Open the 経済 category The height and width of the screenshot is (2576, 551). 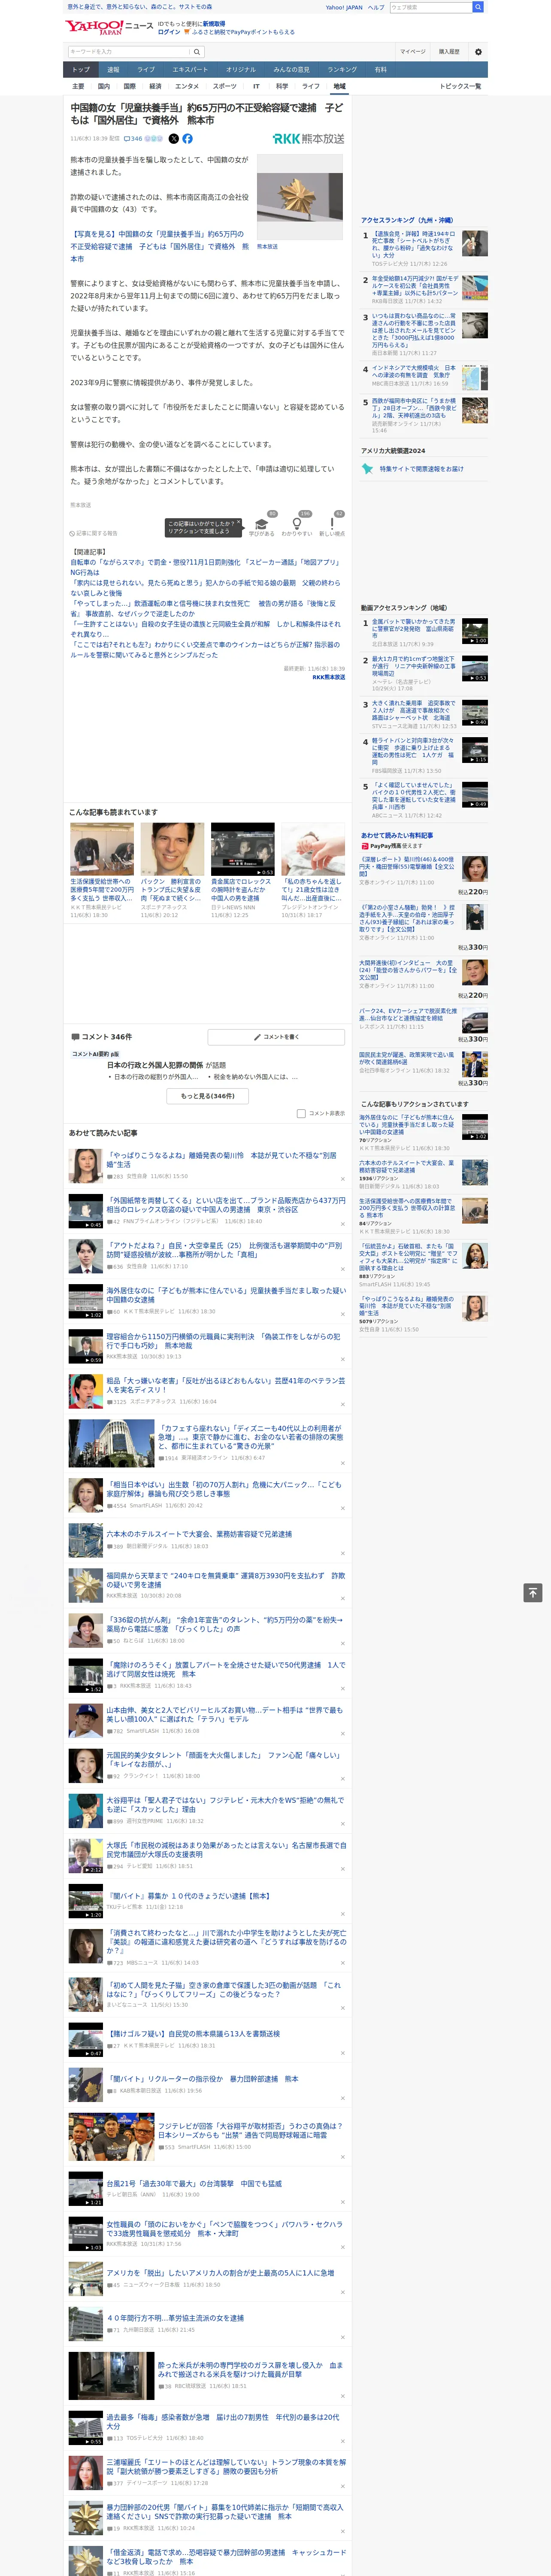(x=155, y=86)
